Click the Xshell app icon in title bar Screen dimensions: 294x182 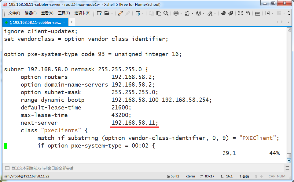coord(5,4)
